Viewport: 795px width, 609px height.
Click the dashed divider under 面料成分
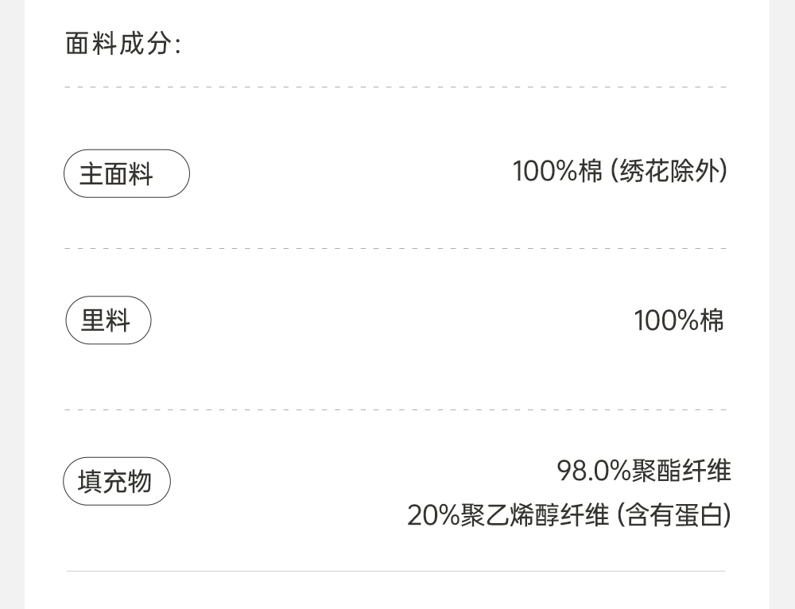point(396,87)
